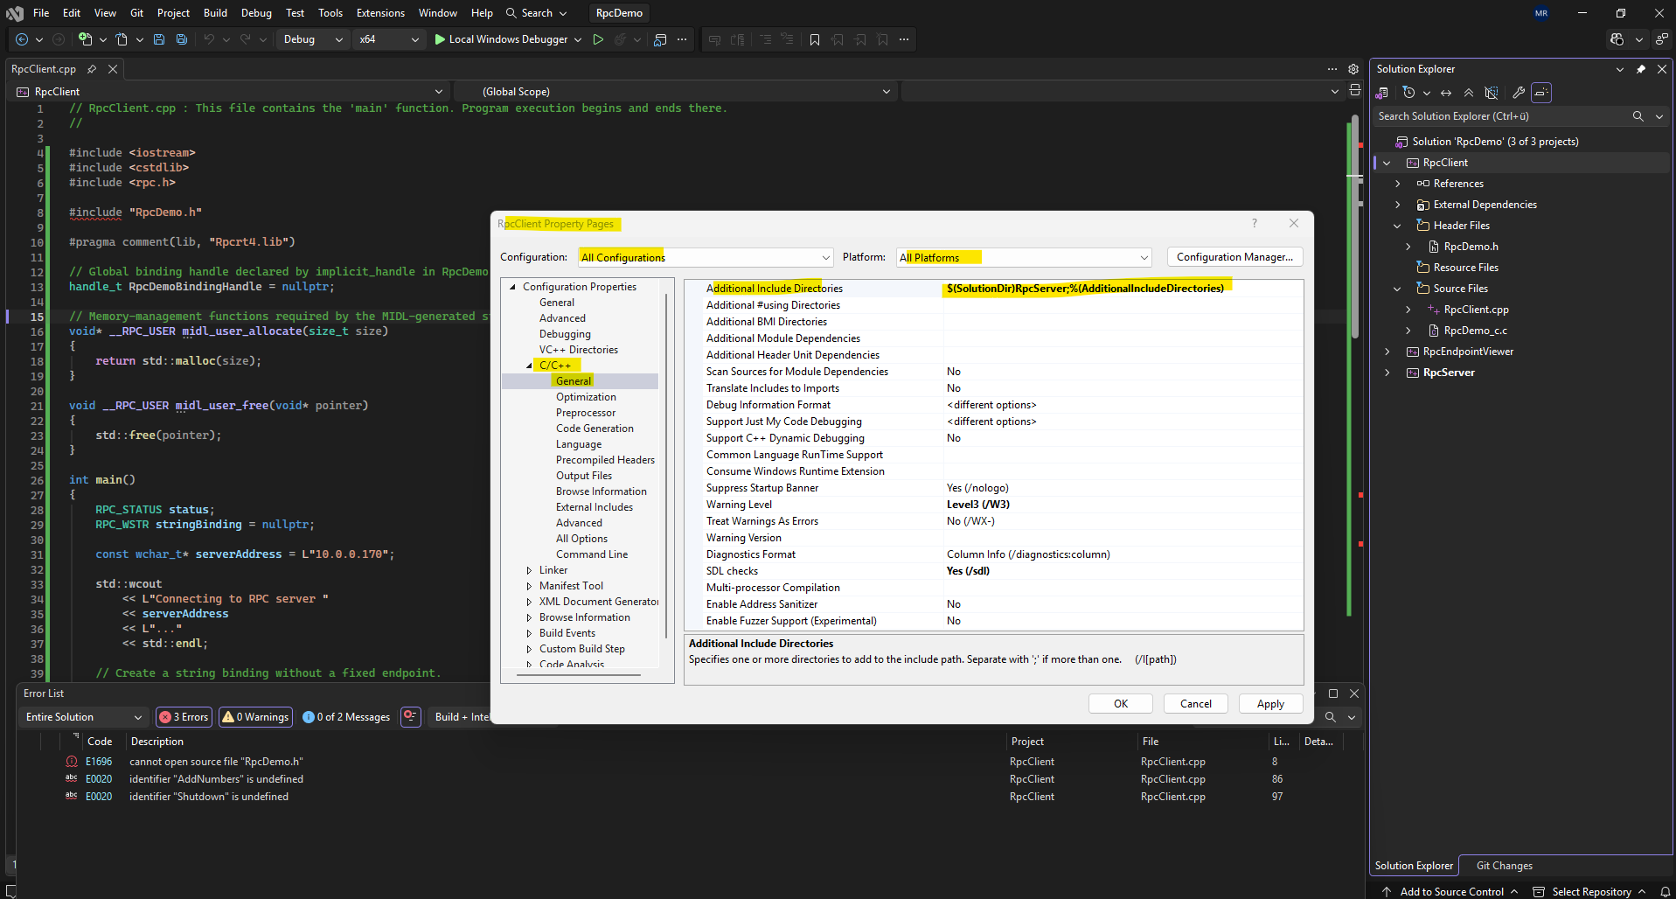Click the Save file toolbar icon
The image size is (1676, 899).
[159, 39]
